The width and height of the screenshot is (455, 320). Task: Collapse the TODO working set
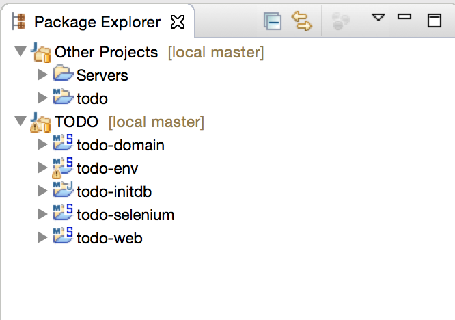(20, 122)
